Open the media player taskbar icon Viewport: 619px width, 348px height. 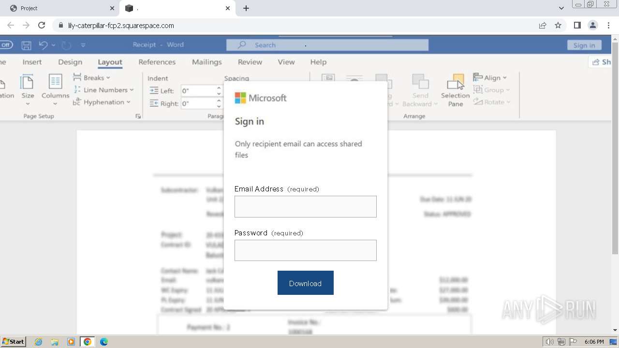coord(71,342)
